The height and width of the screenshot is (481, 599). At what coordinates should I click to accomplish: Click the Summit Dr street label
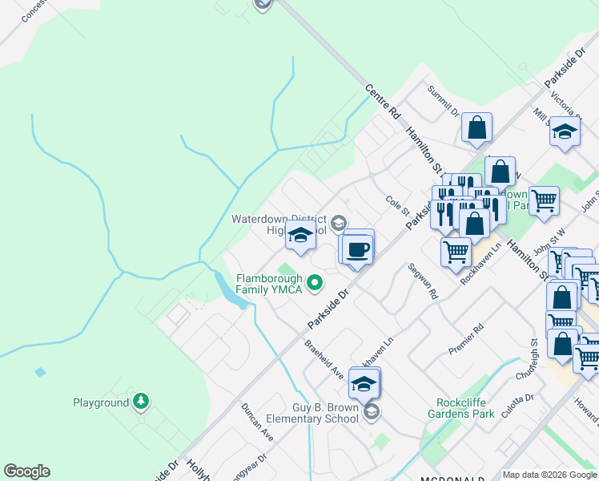pyautogui.click(x=443, y=101)
